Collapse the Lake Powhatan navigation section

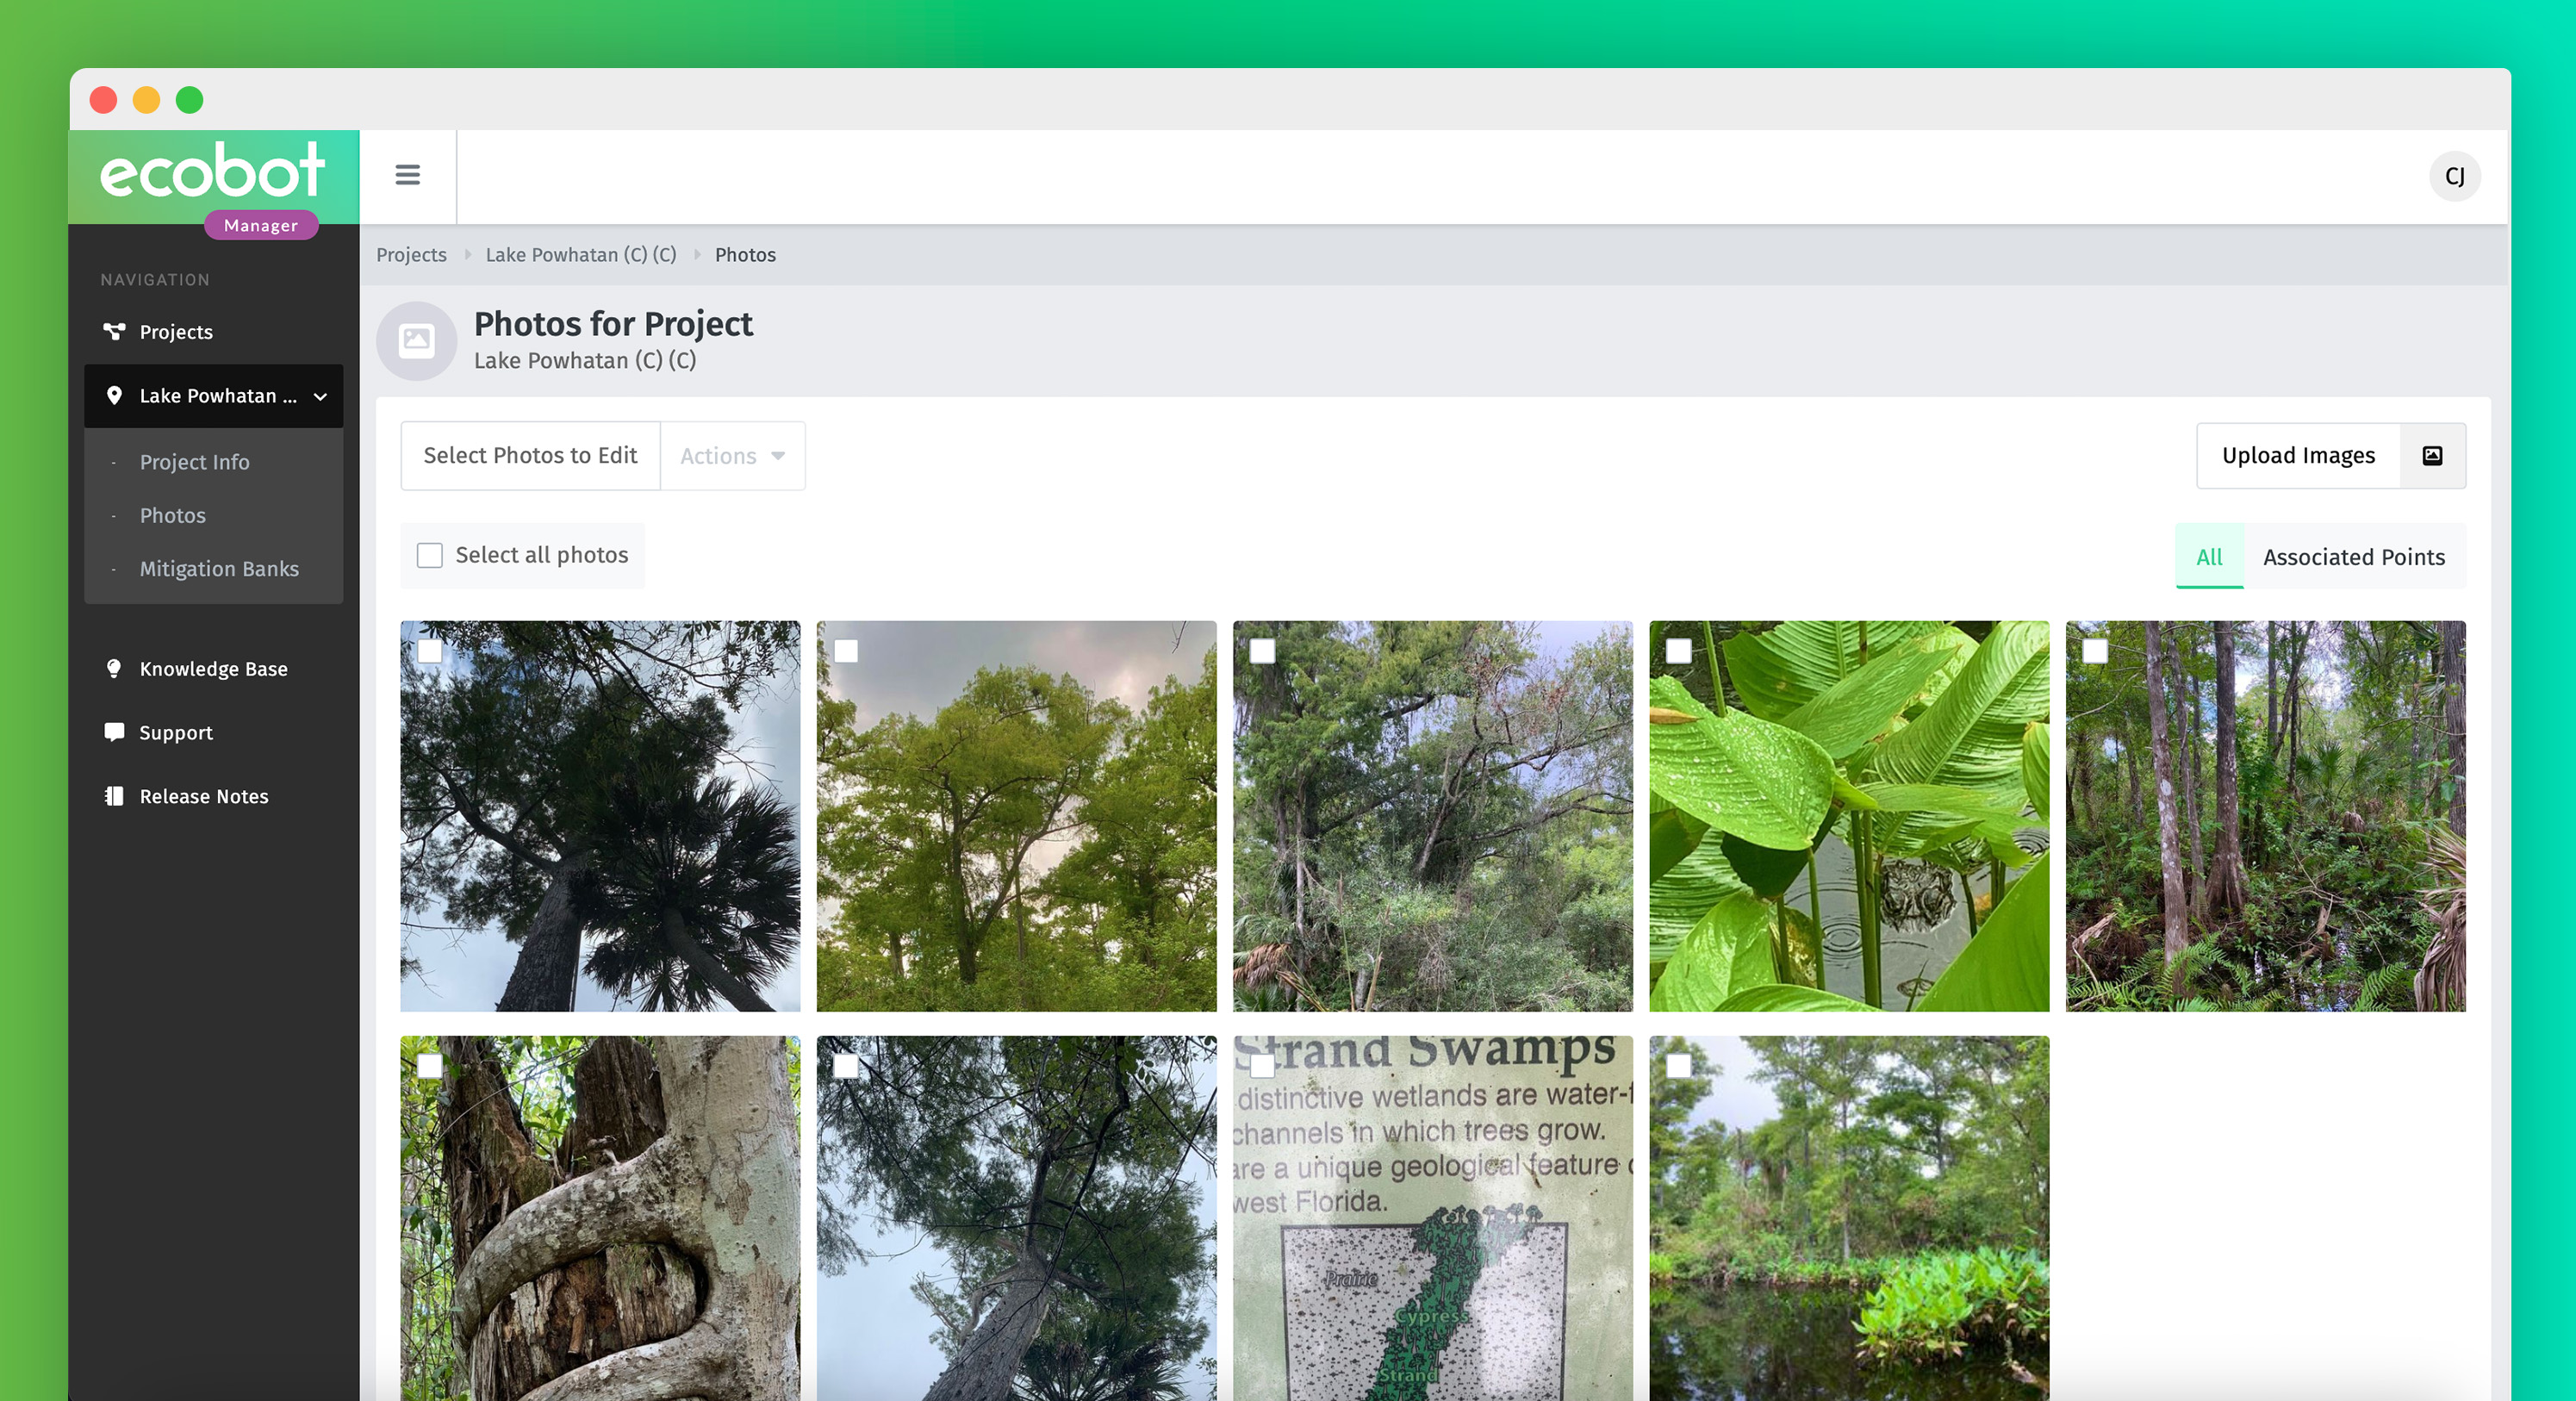(x=320, y=396)
